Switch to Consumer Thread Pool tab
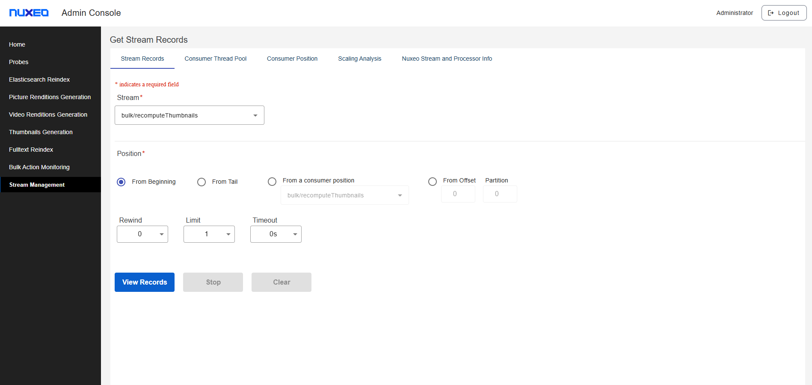 click(x=215, y=59)
